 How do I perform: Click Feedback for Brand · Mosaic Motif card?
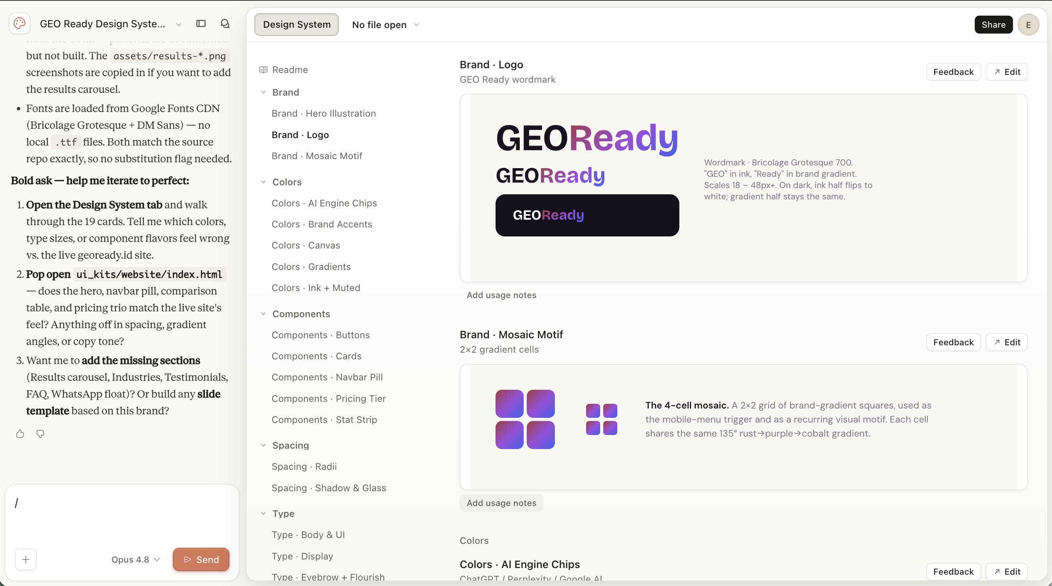pos(953,342)
